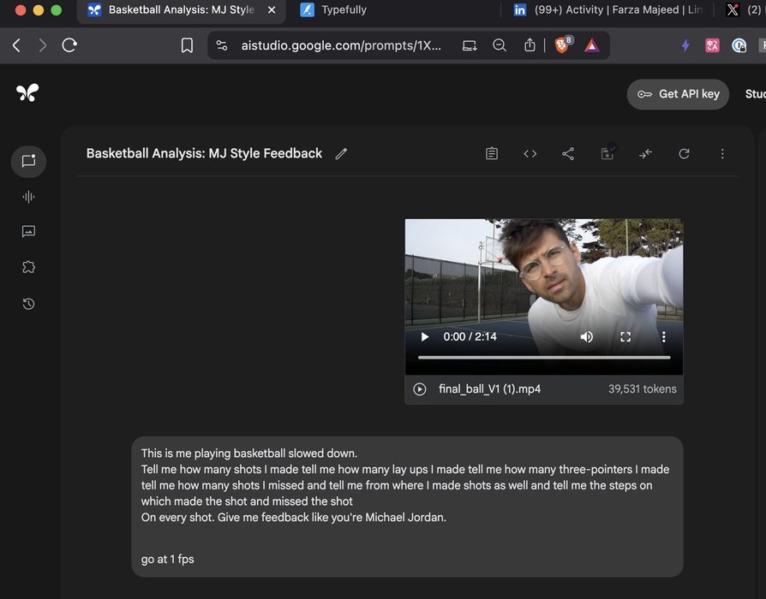The width and height of the screenshot is (766, 599).
Task: Toggle fullscreen on the video player
Action: point(625,337)
